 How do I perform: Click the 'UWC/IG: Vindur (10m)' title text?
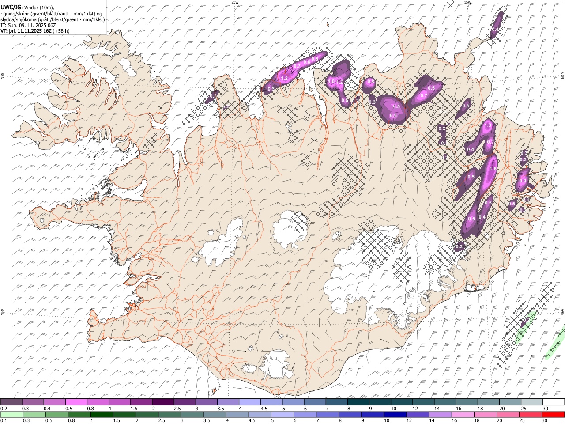(27, 8)
